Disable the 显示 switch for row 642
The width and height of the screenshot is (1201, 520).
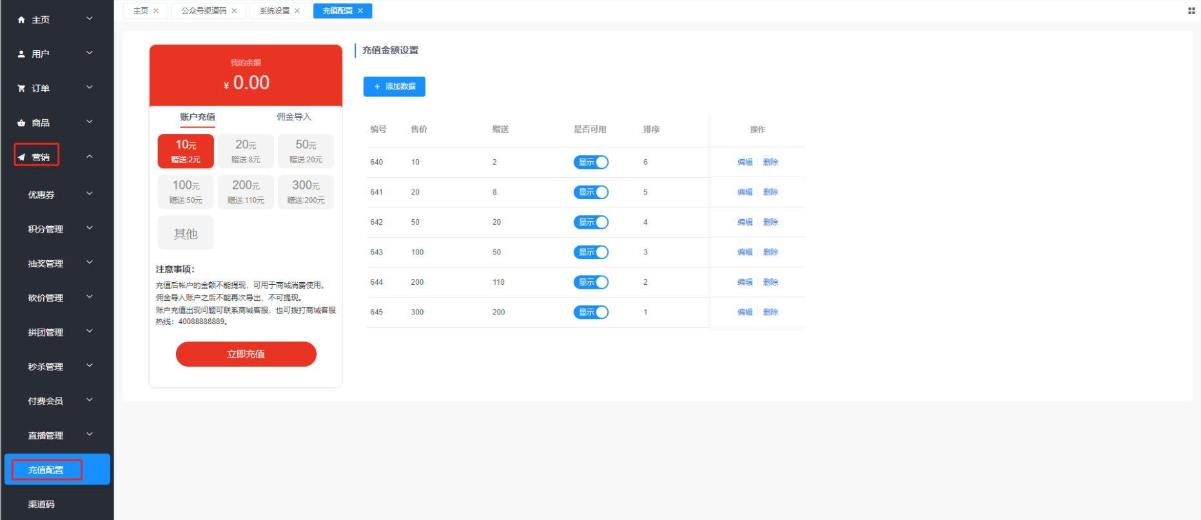[x=591, y=222]
